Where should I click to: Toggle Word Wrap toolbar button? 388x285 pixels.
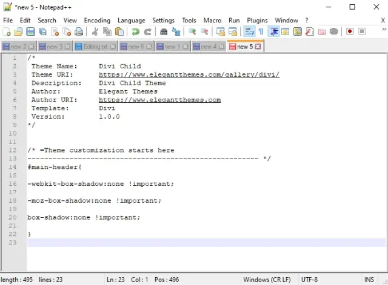click(x=249, y=31)
